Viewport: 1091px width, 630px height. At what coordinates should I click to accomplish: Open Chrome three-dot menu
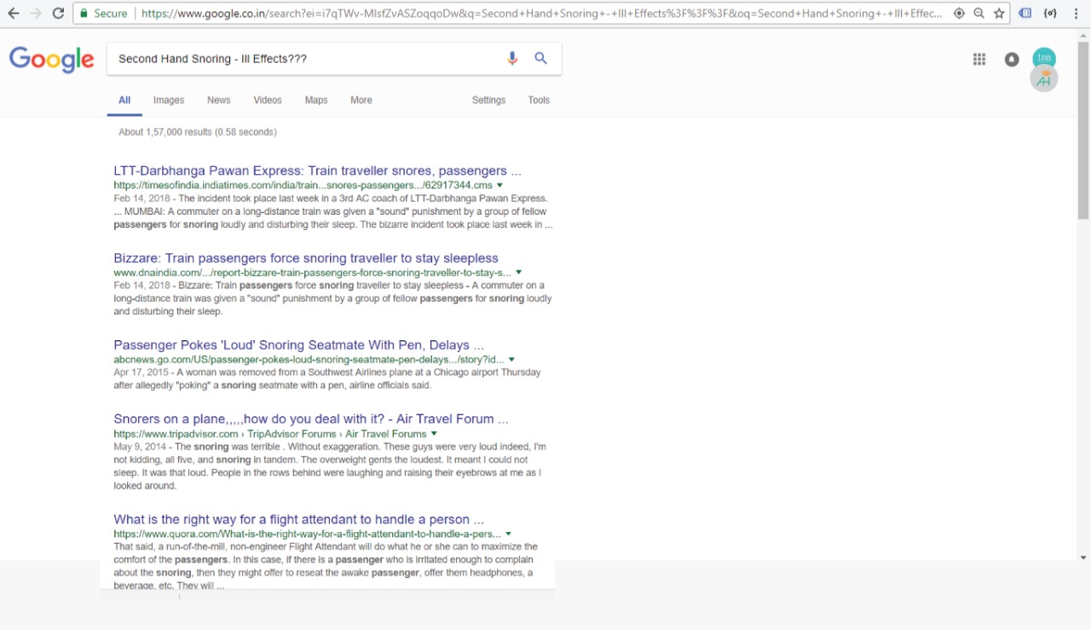tap(1077, 14)
